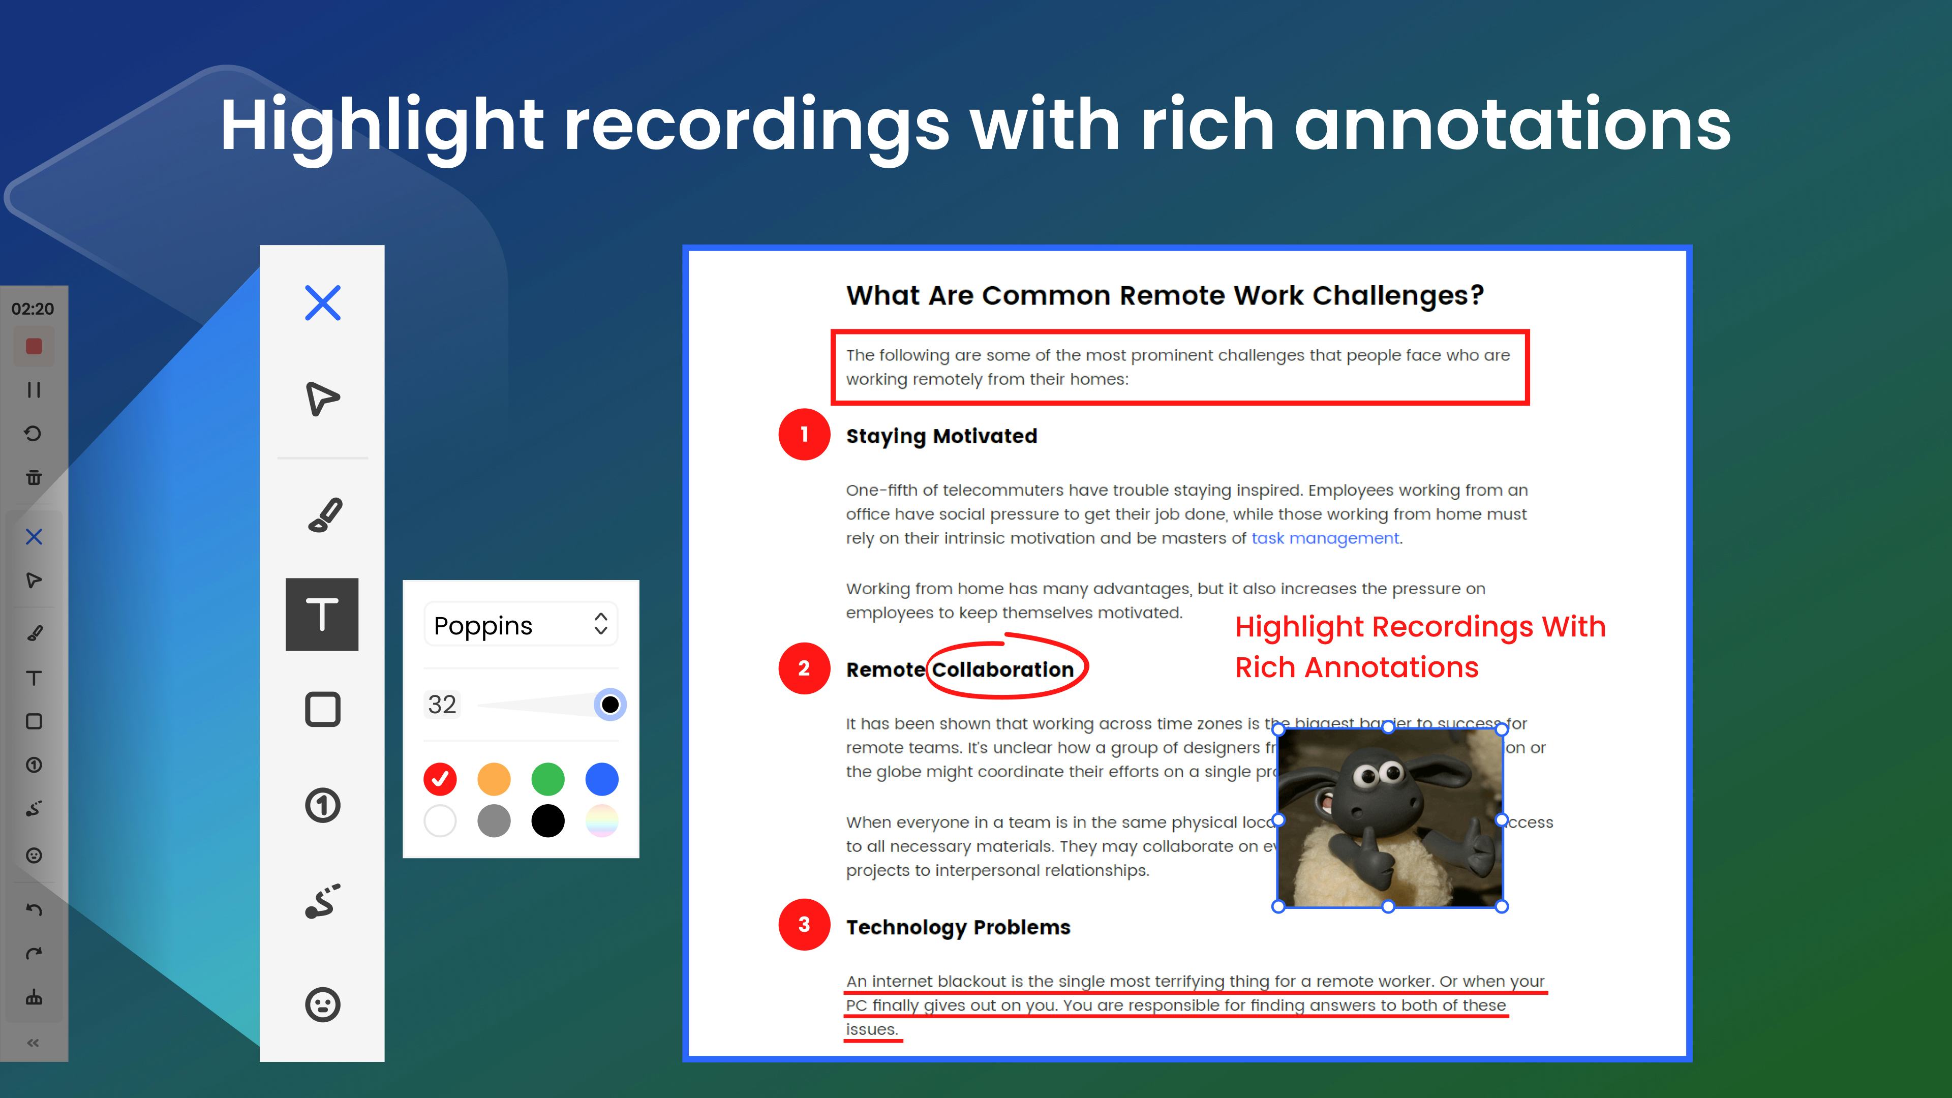The width and height of the screenshot is (1952, 1098).
Task: Select the Highlighter tool
Action: [x=323, y=515]
